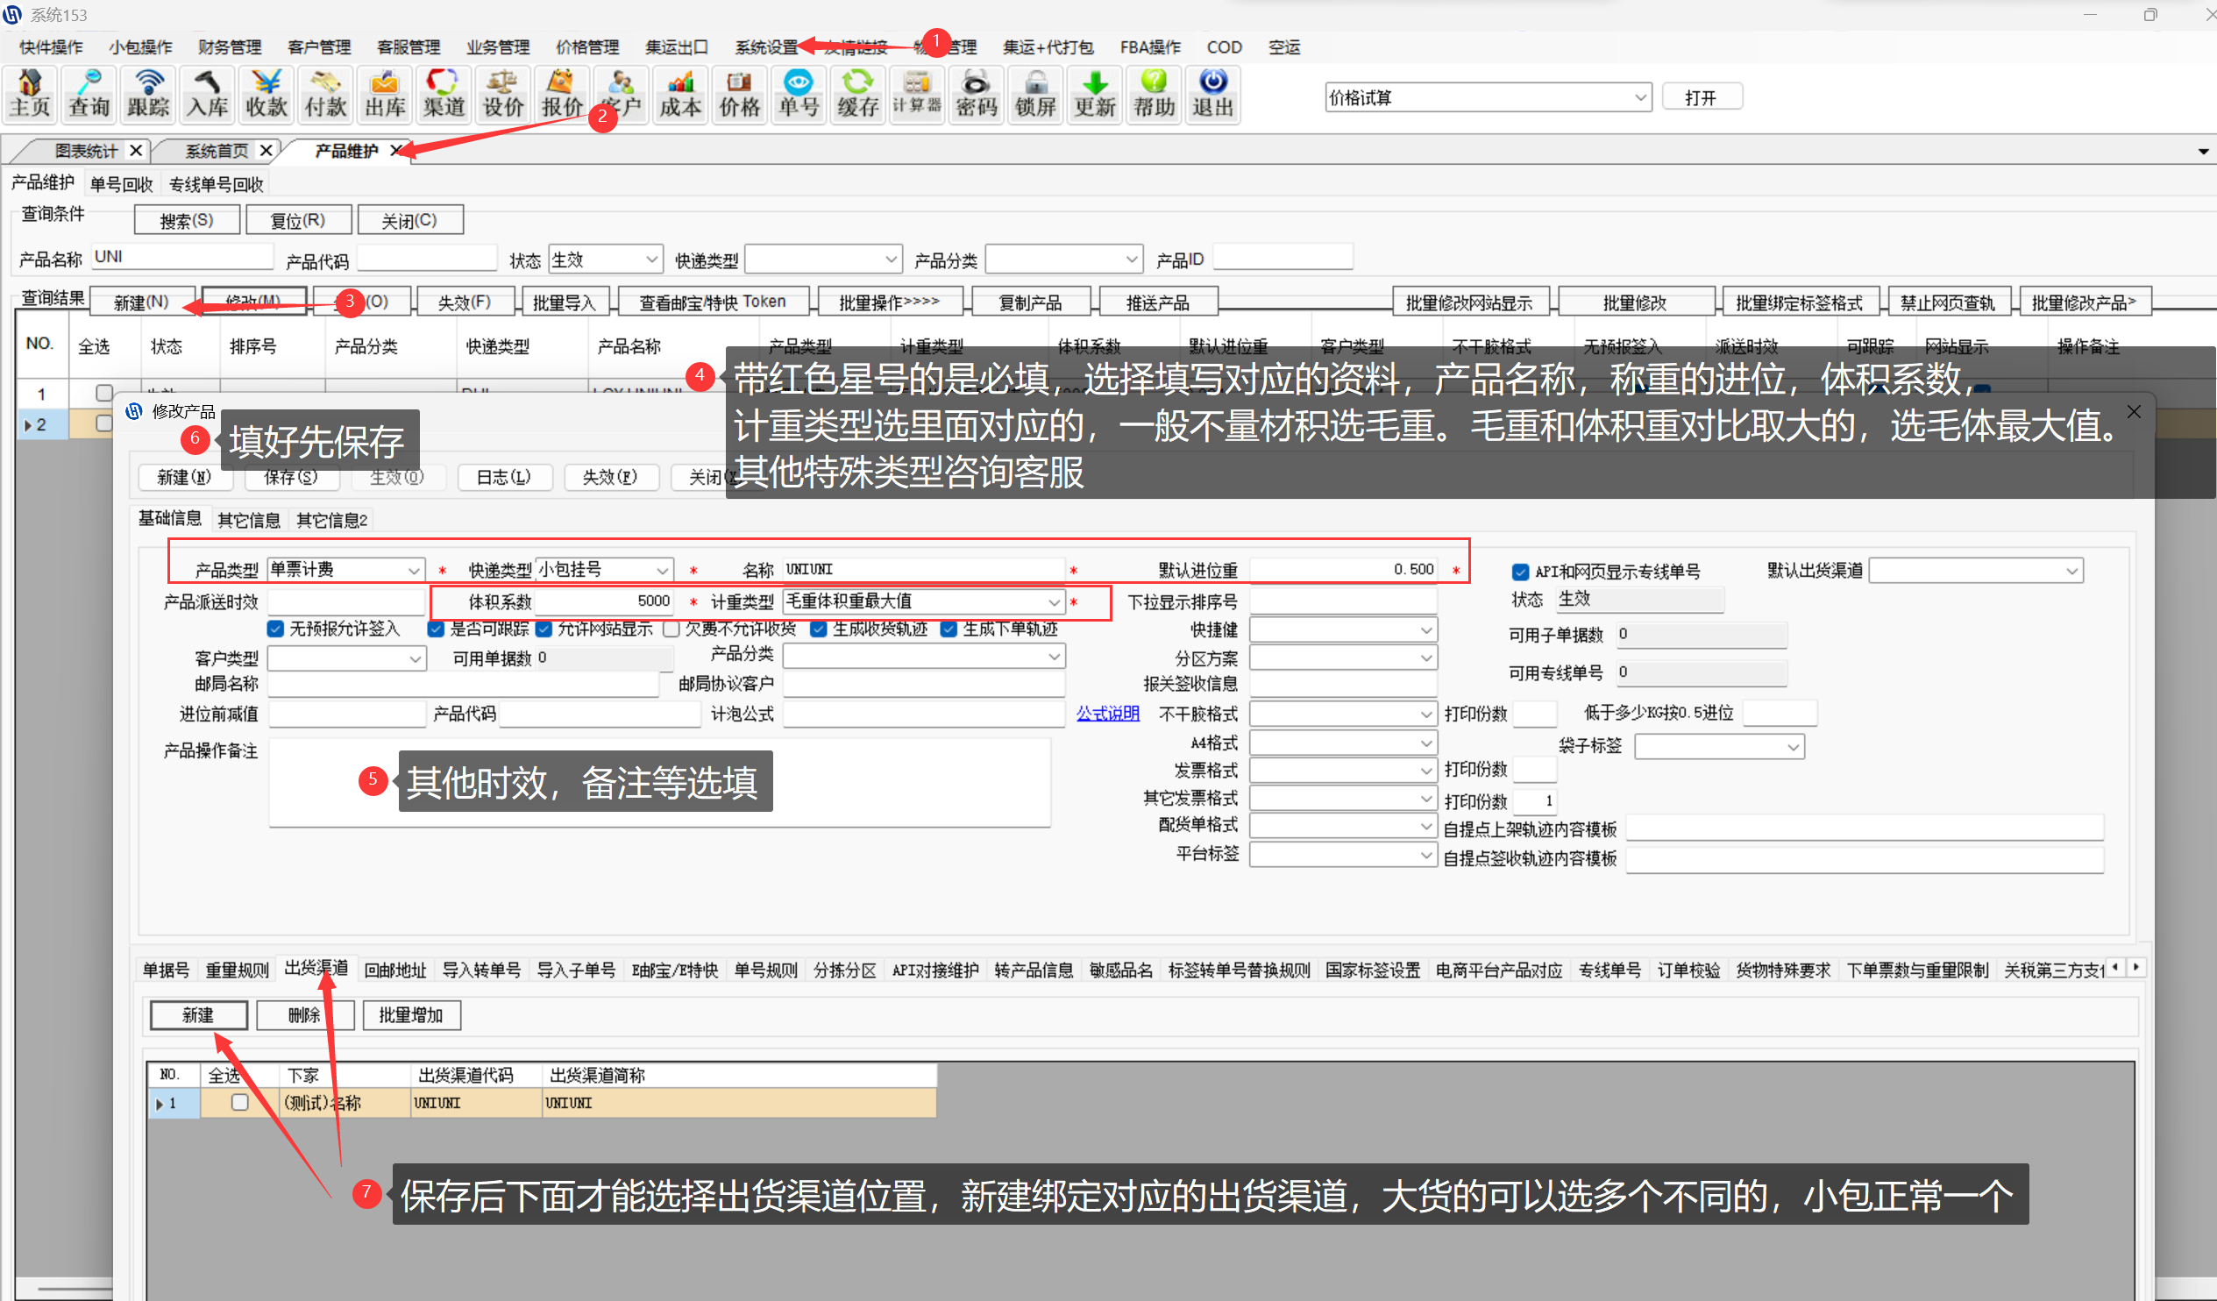Expand the 价格试算 combo box

pyautogui.click(x=1640, y=97)
